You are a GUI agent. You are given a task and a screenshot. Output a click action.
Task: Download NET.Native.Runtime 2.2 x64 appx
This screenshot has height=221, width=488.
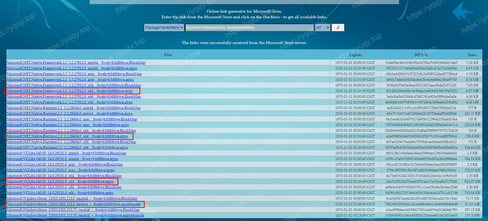click(x=67, y=136)
